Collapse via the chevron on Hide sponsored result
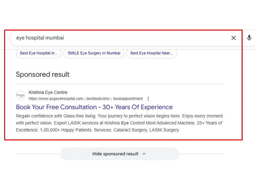 144,154
